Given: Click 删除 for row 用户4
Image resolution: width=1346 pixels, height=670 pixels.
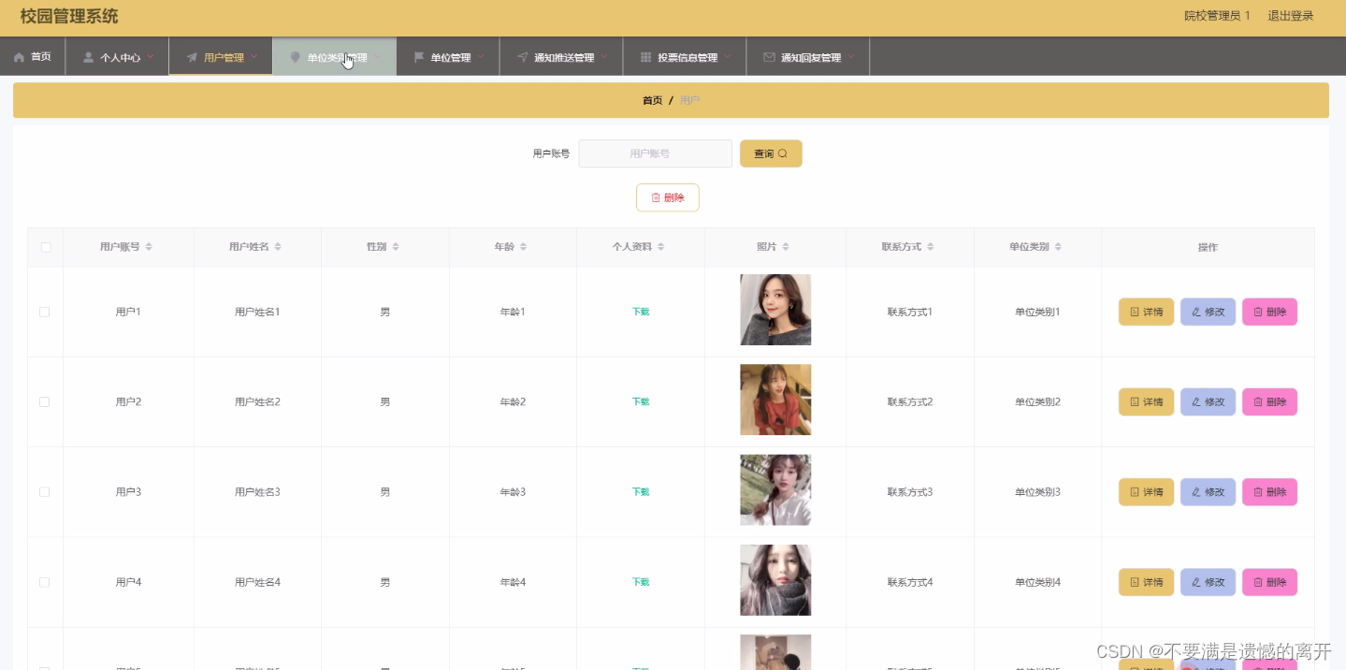Looking at the screenshot, I should 1269,582.
